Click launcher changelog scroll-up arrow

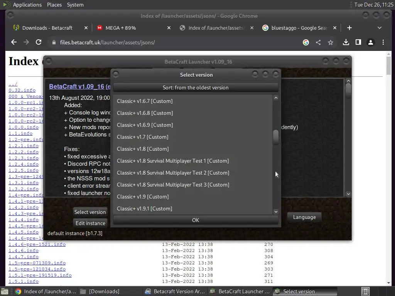(348, 81)
